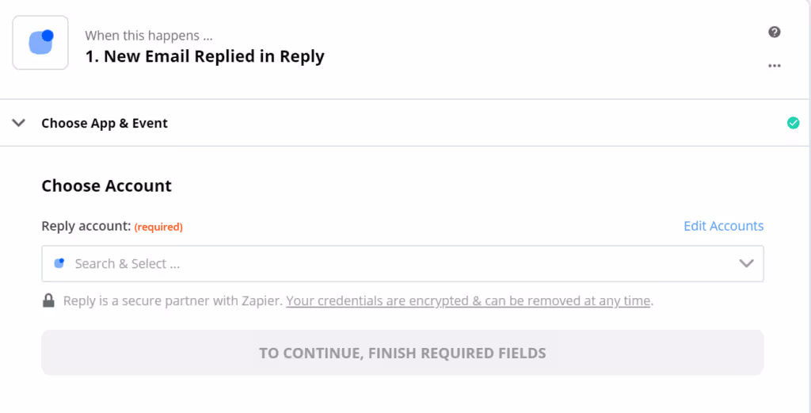
Task: Click the Reply account field label
Action: [x=86, y=226]
